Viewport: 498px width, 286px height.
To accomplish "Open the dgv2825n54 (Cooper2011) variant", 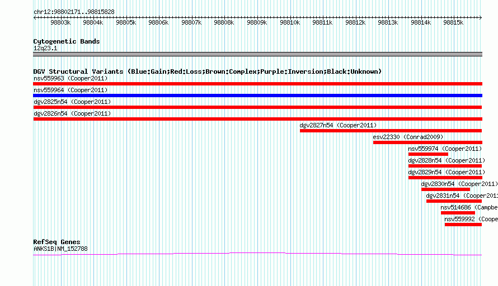I will click(x=72, y=102).
